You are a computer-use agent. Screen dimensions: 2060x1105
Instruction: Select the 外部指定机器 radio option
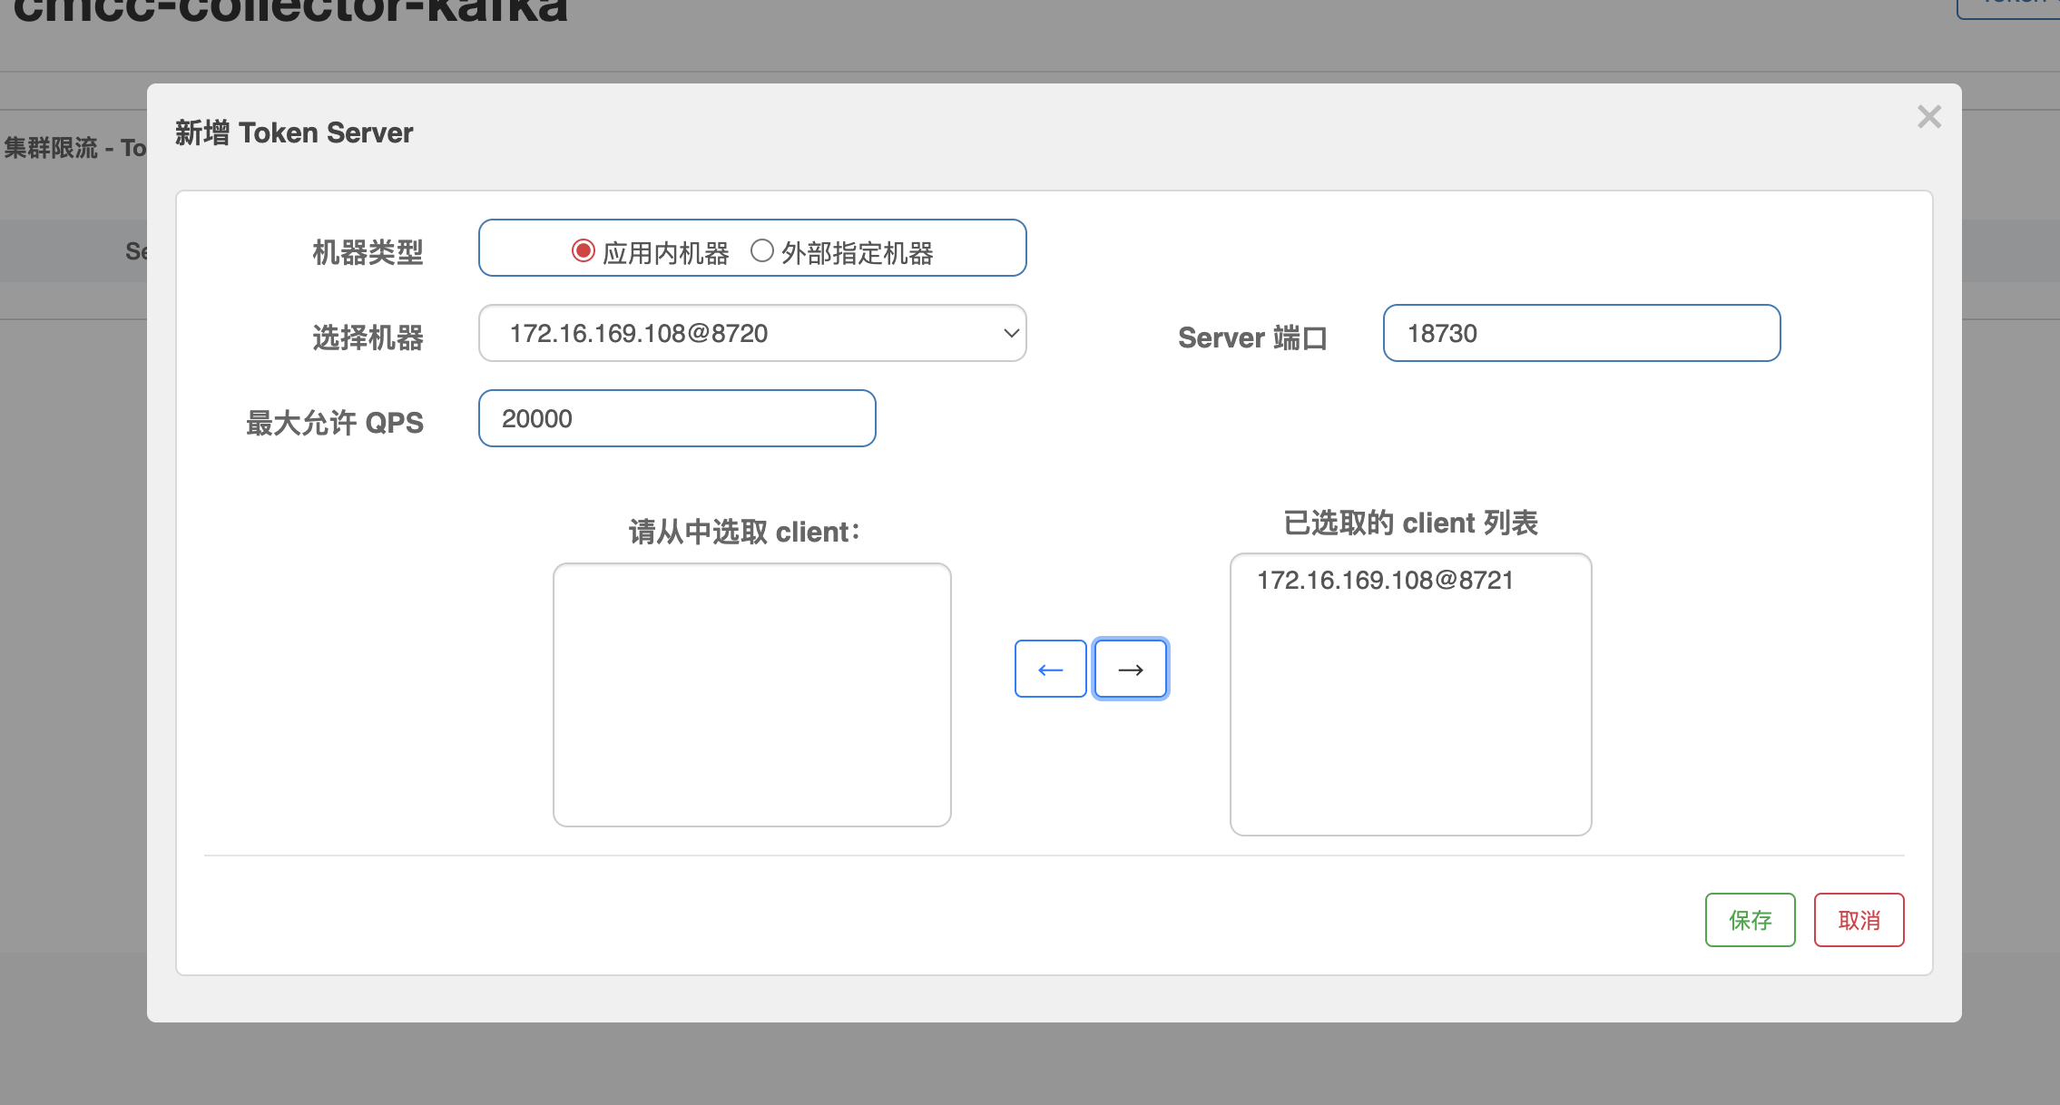coord(761,250)
